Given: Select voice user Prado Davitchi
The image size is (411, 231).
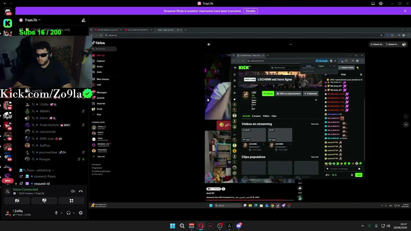Looking at the screenshot, I should point(55,125).
